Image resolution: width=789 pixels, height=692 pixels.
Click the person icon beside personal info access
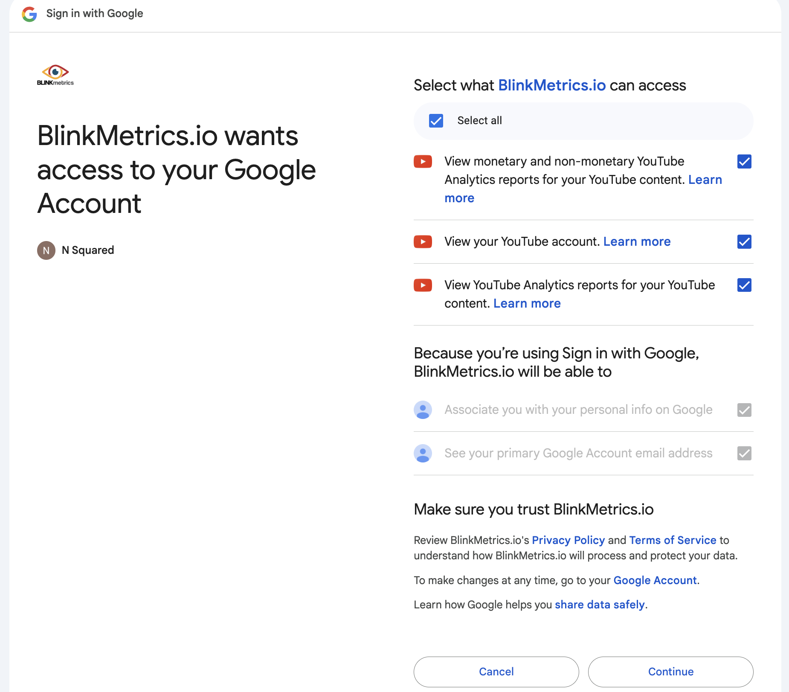[423, 410]
